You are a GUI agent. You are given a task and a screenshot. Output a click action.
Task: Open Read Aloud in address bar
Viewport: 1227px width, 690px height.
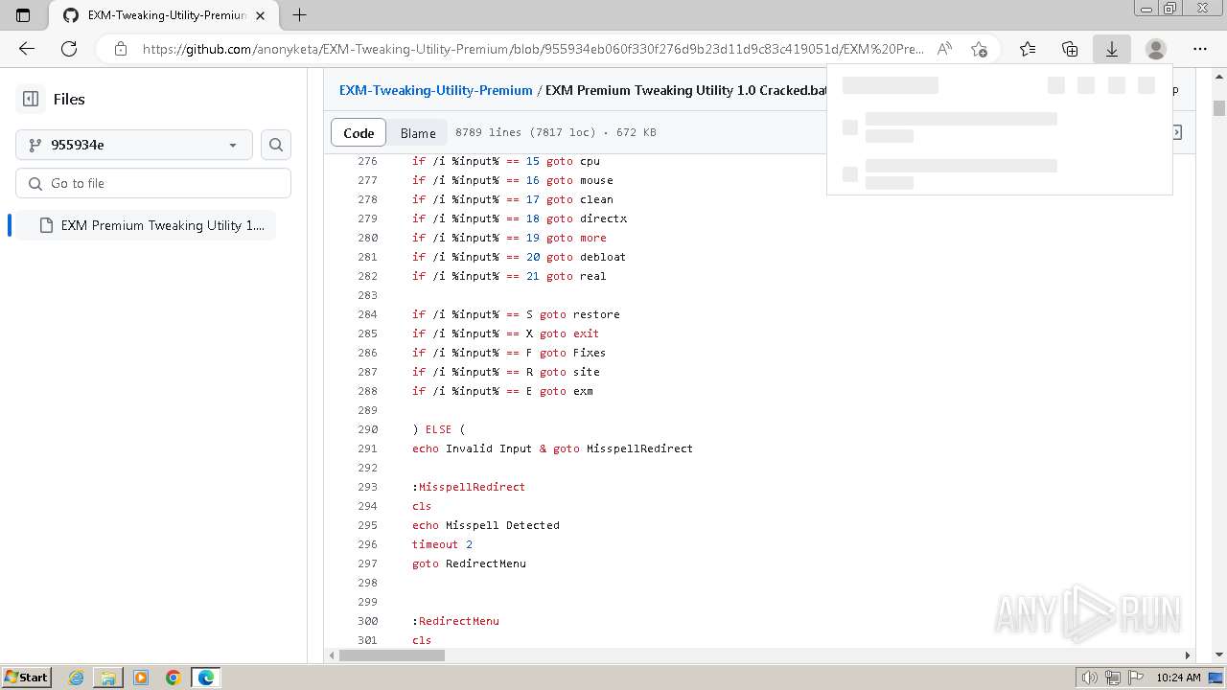944,49
